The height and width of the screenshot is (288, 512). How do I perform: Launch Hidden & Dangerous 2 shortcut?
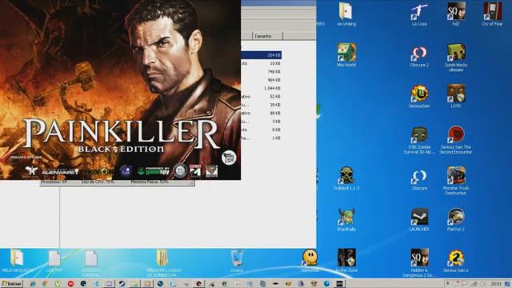tap(419, 262)
